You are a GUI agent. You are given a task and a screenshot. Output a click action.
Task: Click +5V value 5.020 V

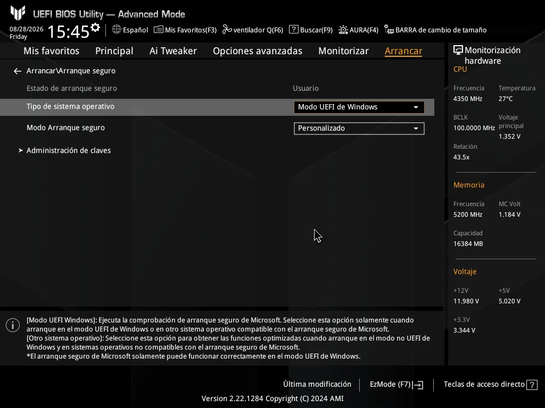(x=509, y=301)
